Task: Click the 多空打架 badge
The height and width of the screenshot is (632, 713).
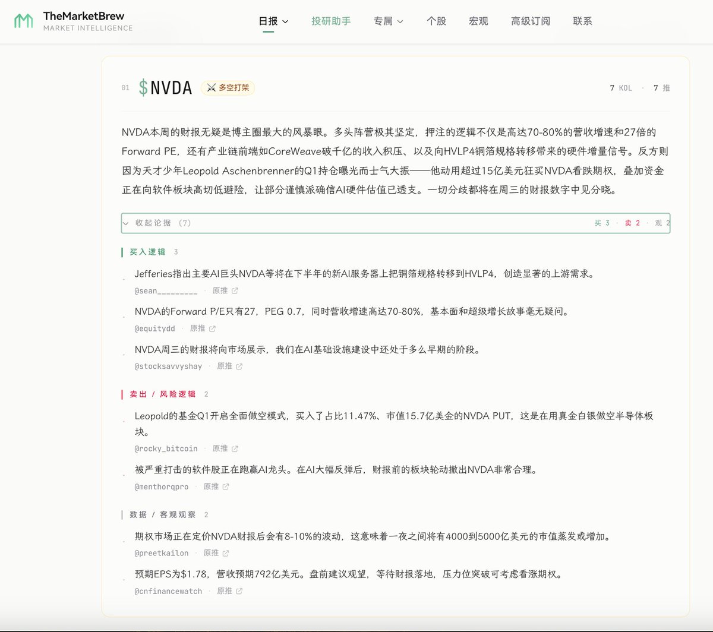Action: pyautogui.click(x=228, y=88)
